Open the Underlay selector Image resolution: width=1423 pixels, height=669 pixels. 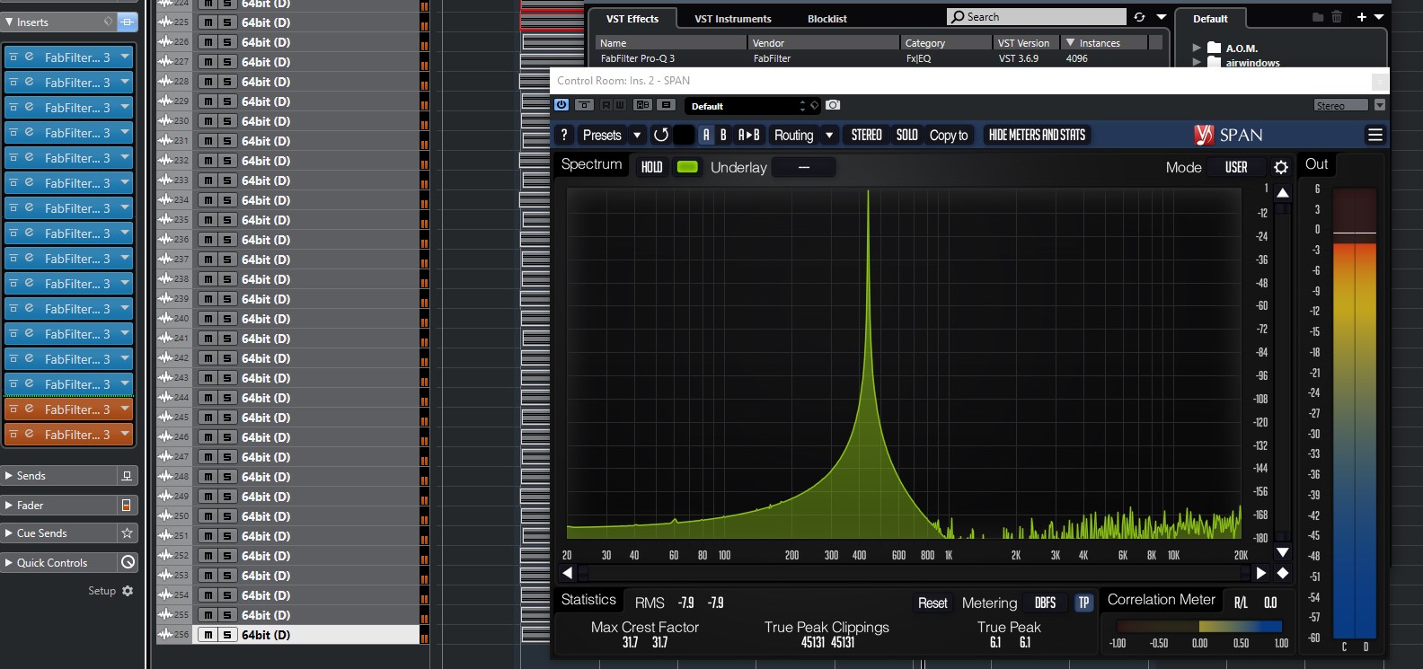click(804, 167)
